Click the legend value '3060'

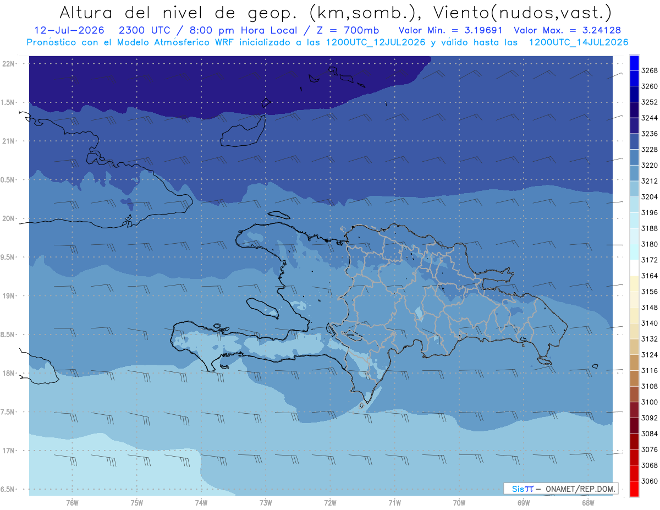[x=650, y=481]
